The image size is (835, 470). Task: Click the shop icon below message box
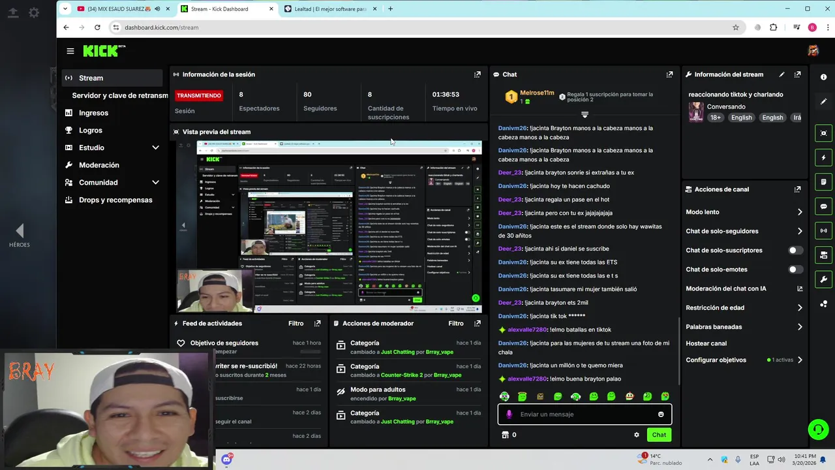pos(504,435)
